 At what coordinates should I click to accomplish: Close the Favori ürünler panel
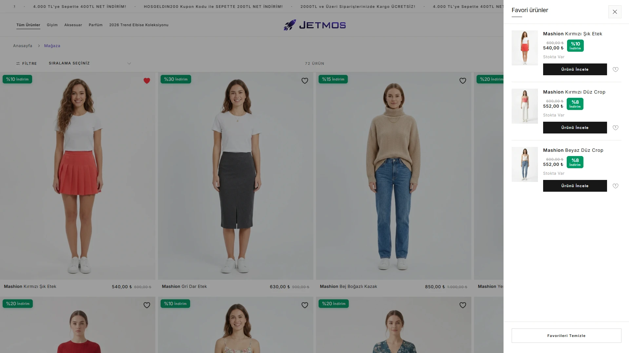pos(615,12)
